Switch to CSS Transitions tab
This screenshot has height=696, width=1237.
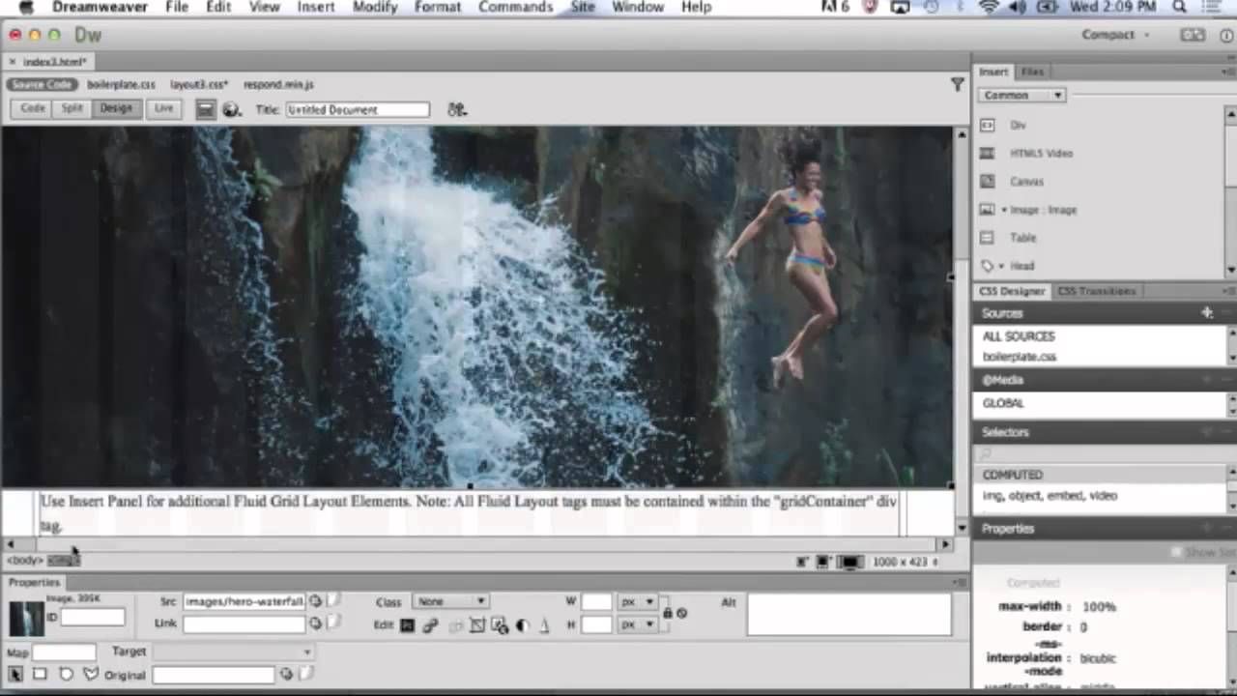click(1096, 291)
